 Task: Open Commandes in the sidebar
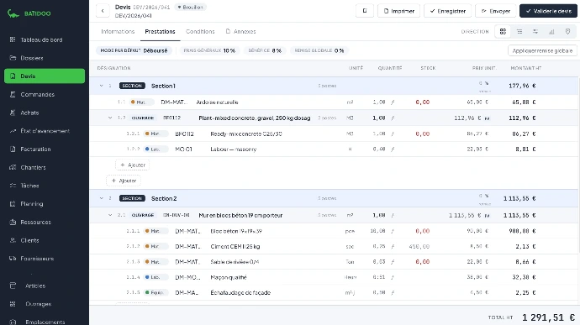click(37, 94)
